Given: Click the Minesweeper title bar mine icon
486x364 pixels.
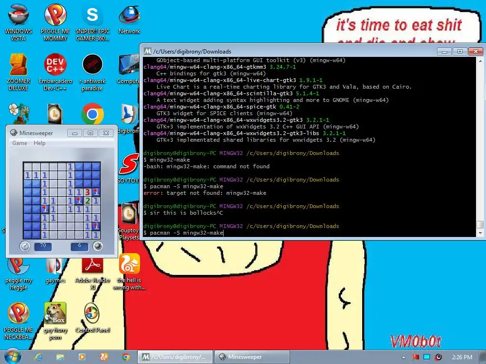Looking at the screenshot, I should coord(14,133).
